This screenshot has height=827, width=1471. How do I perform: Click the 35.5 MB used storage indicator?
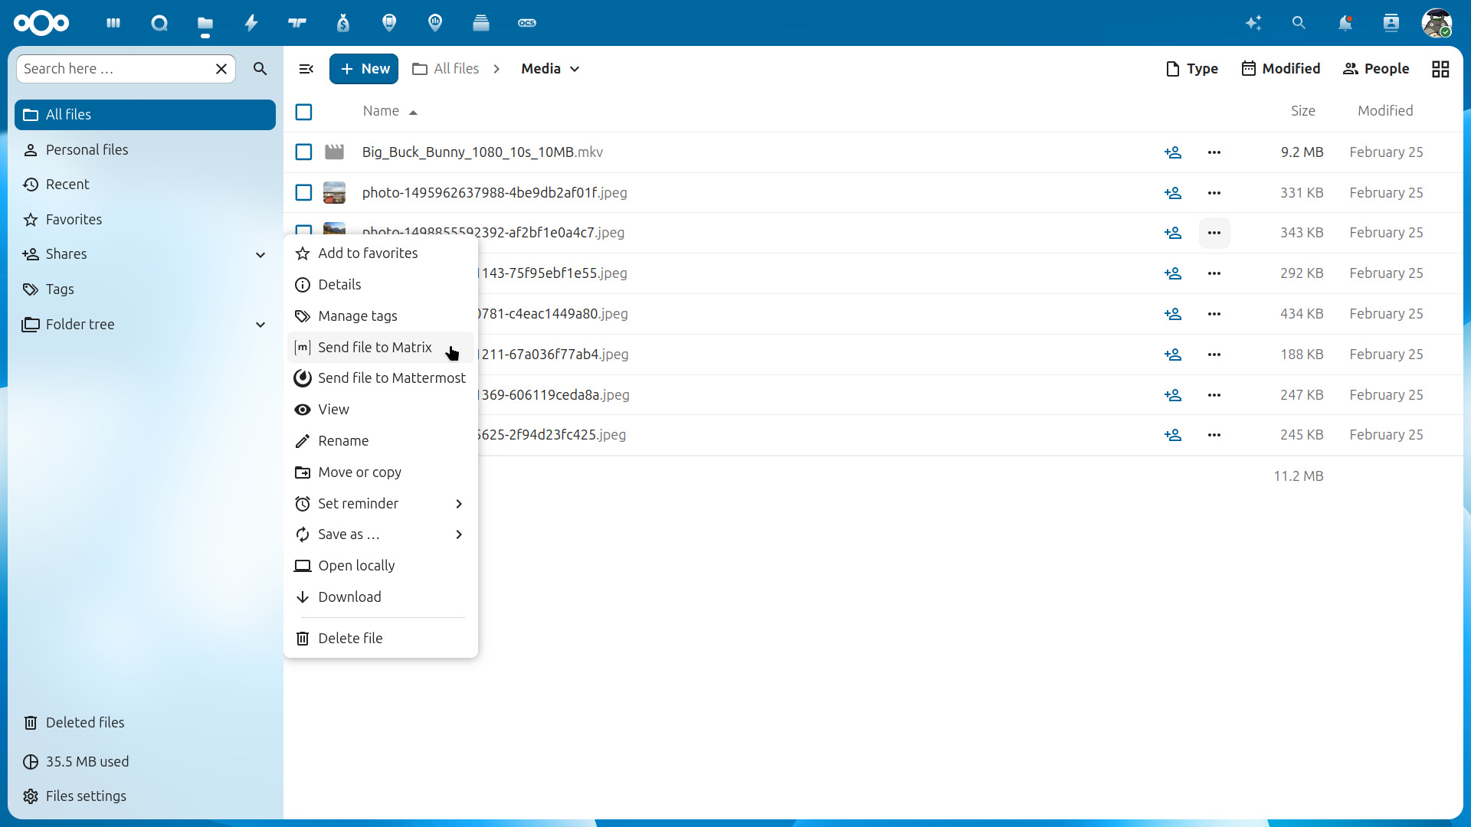[x=87, y=761]
